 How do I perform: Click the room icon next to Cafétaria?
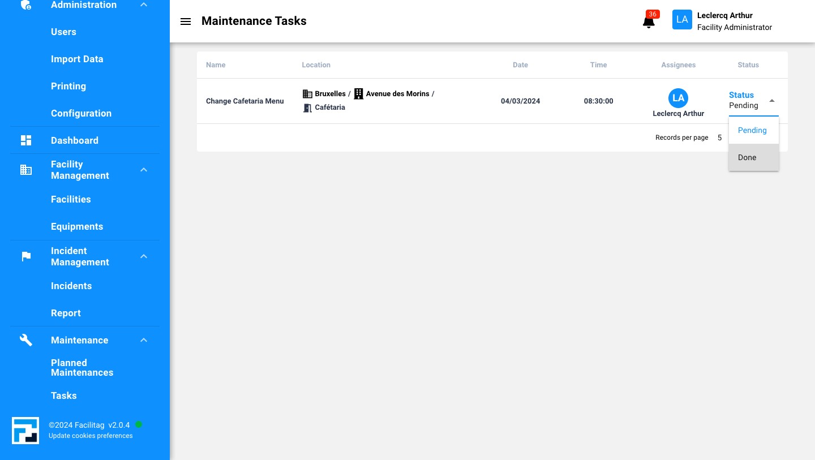coord(307,108)
